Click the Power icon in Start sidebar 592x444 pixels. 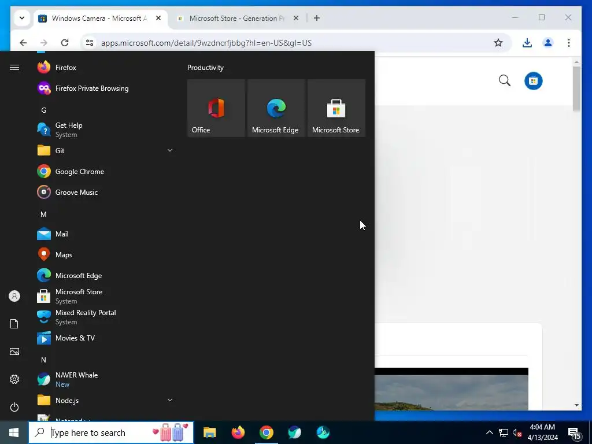coord(14,407)
